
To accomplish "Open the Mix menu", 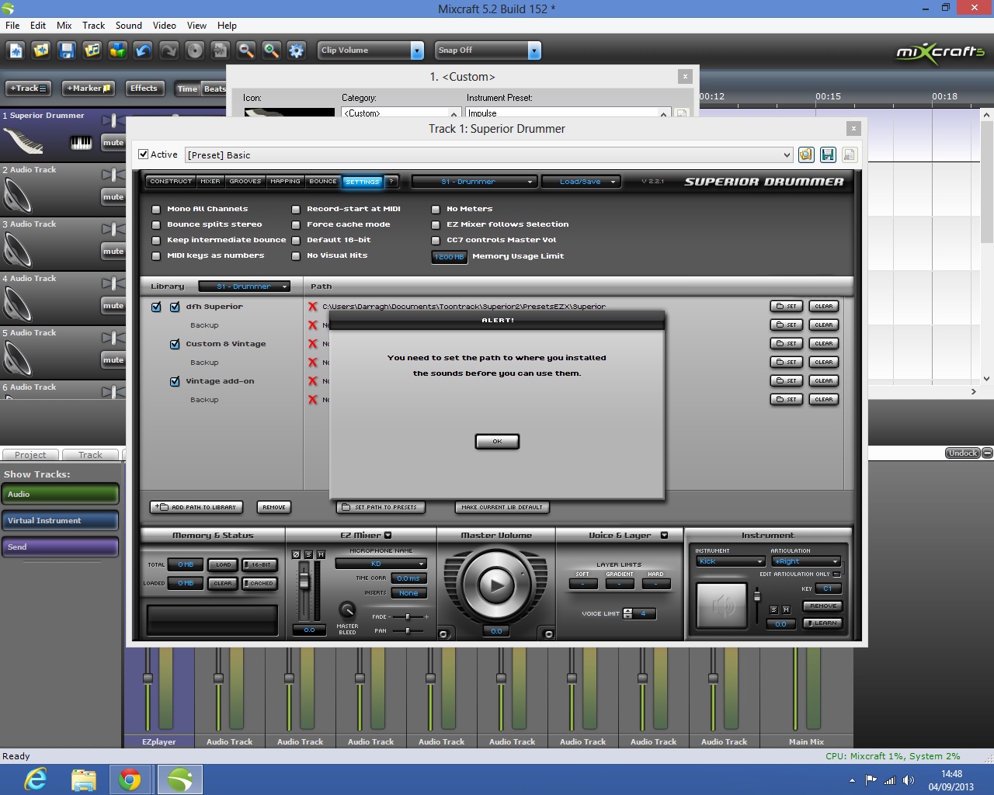I will 64,26.
